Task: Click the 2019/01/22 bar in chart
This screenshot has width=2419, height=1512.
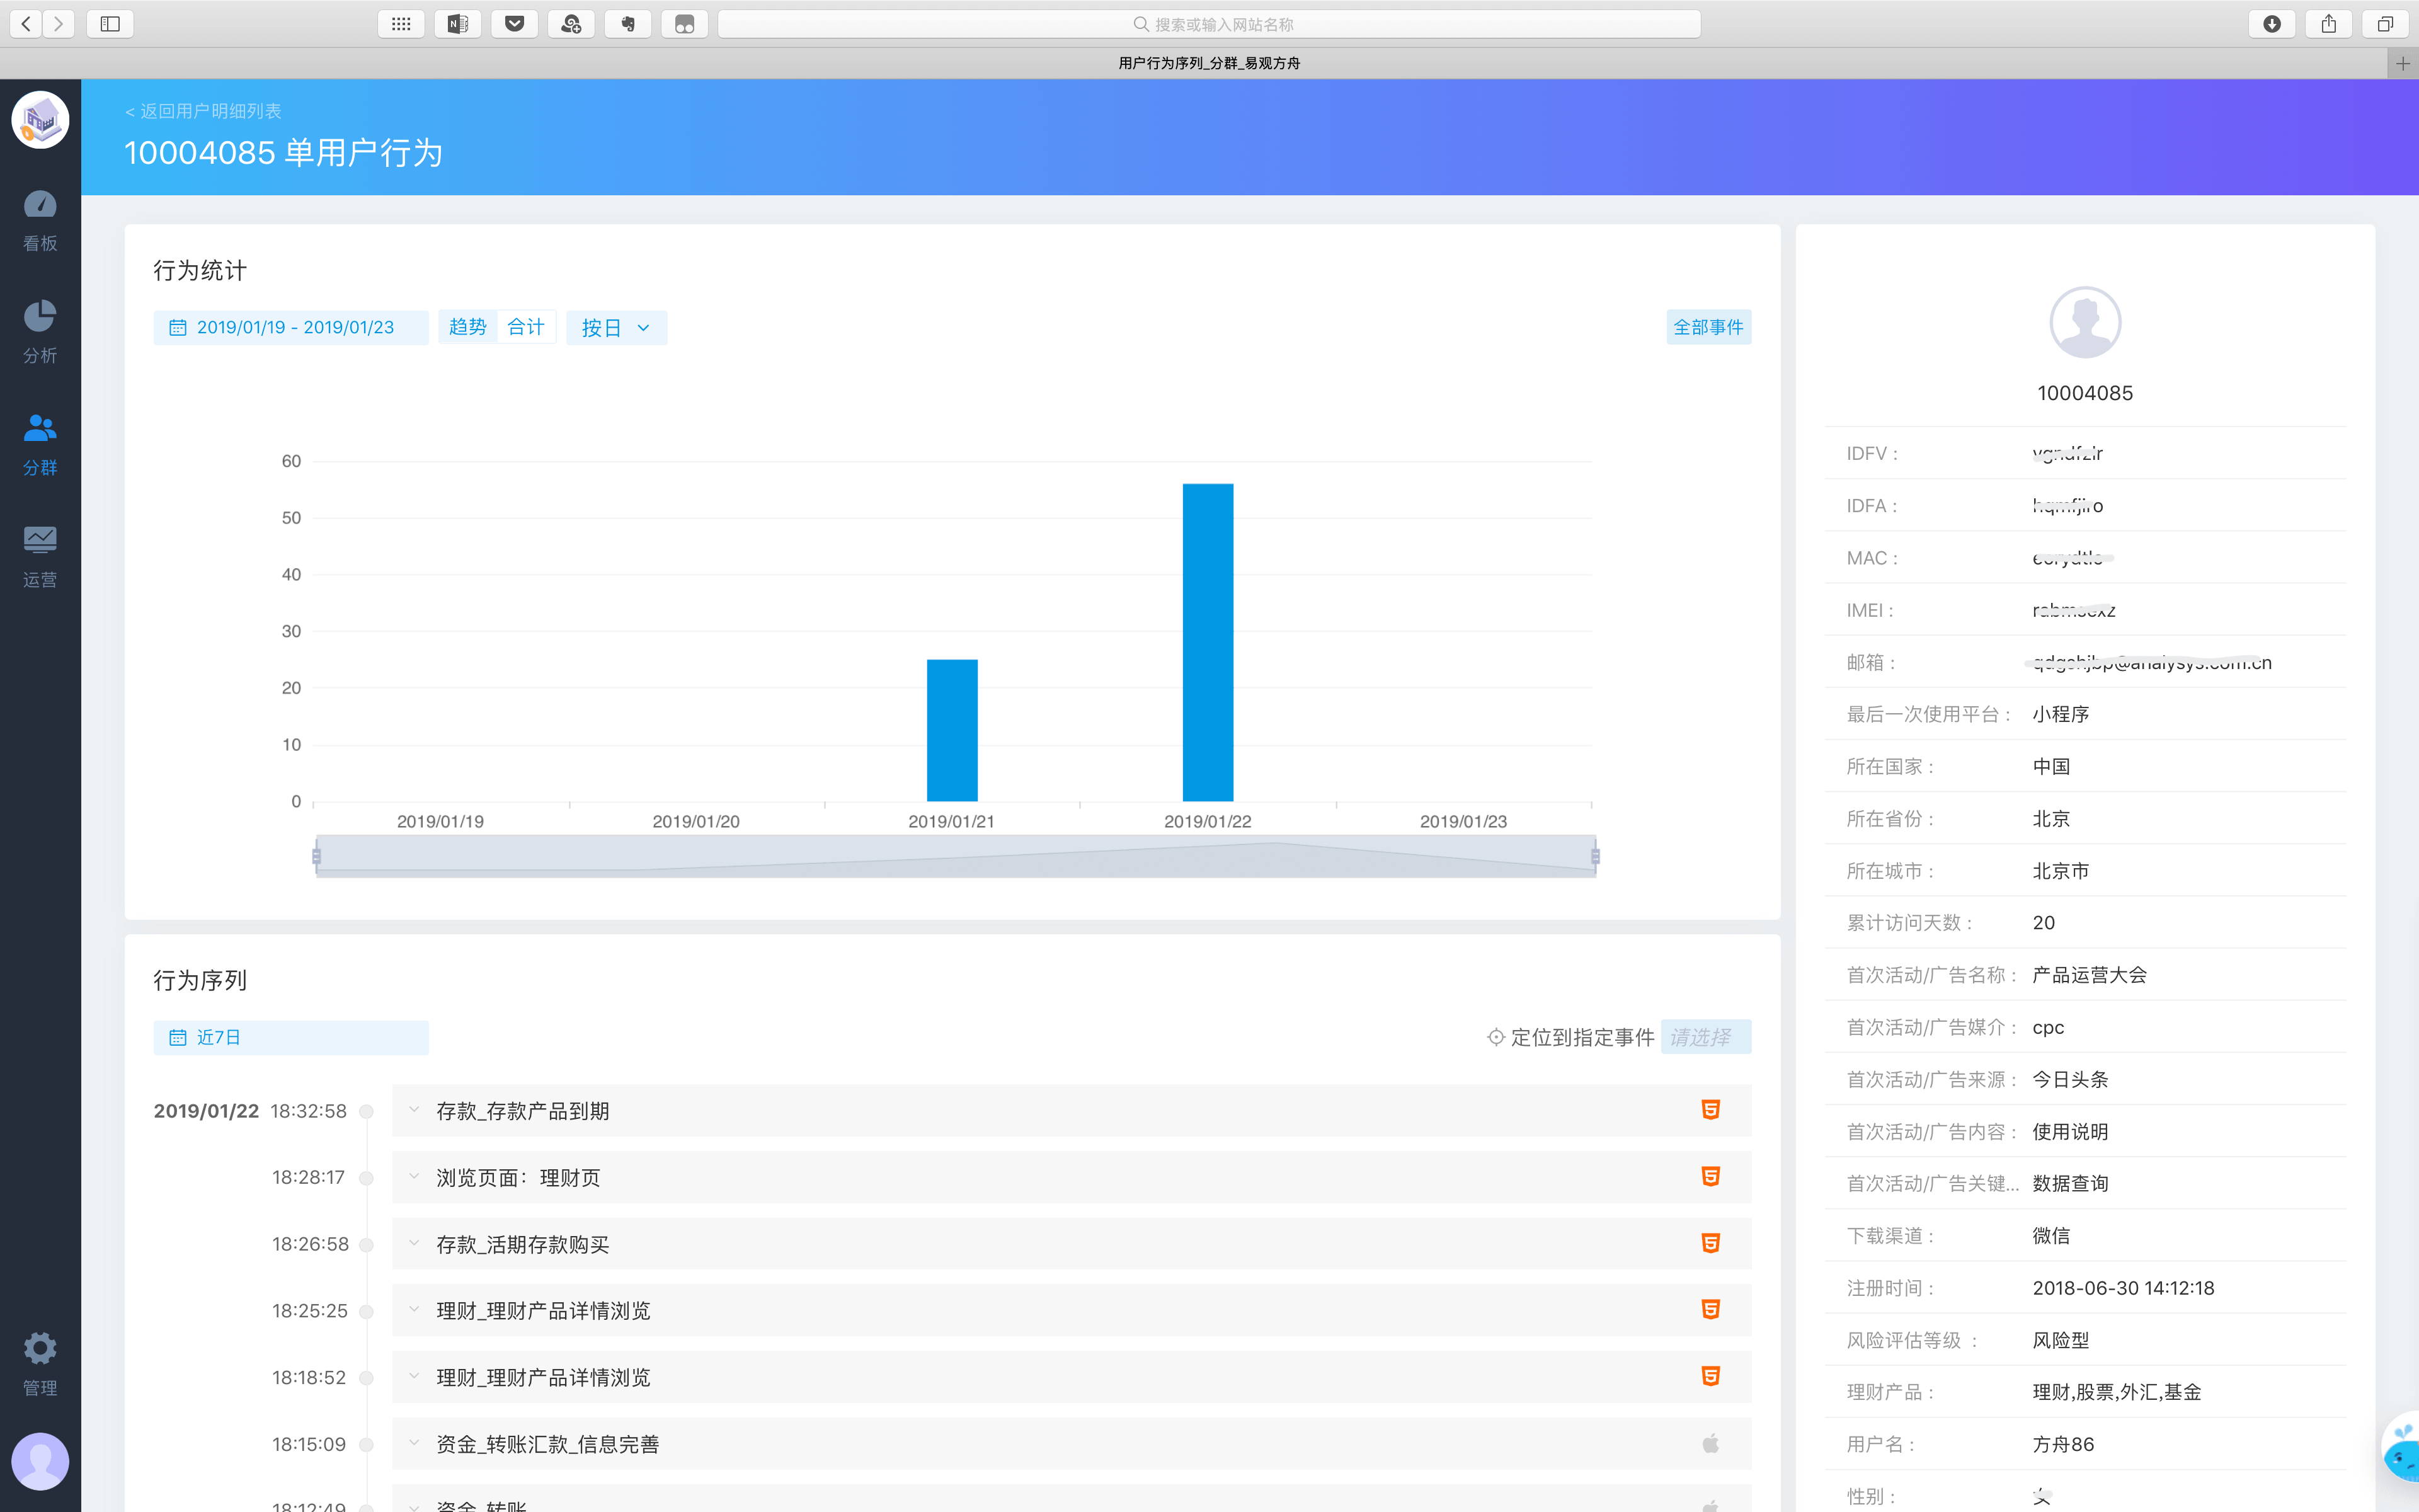Action: coord(1208,642)
